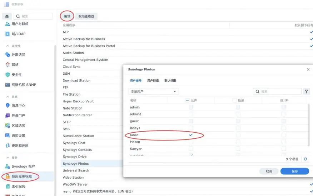Collapse the Services (服务) section
This screenshot has width=313, height=196.
(x=8, y=158)
